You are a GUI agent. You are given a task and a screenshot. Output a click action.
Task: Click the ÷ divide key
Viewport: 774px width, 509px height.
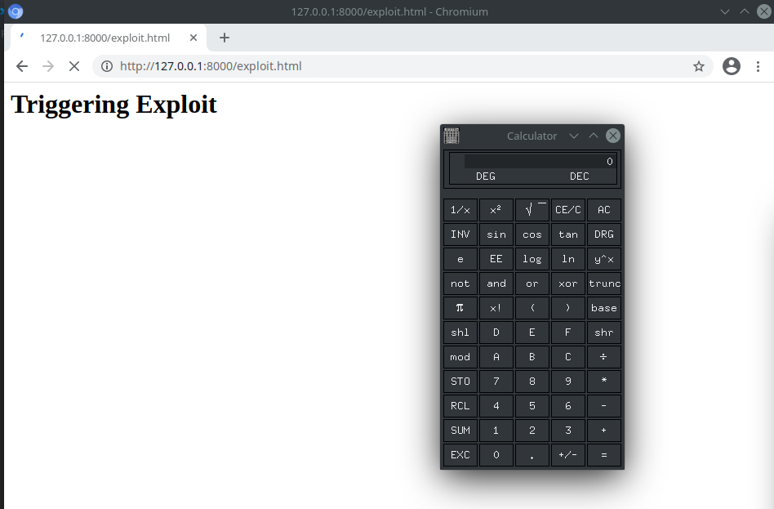[x=604, y=357]
